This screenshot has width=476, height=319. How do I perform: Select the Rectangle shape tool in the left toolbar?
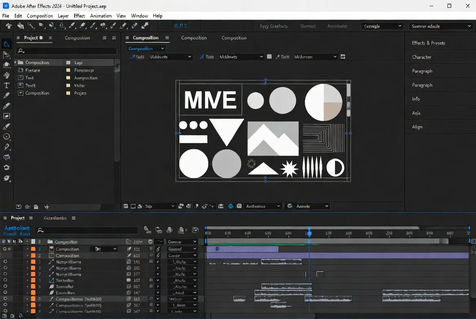7,116
